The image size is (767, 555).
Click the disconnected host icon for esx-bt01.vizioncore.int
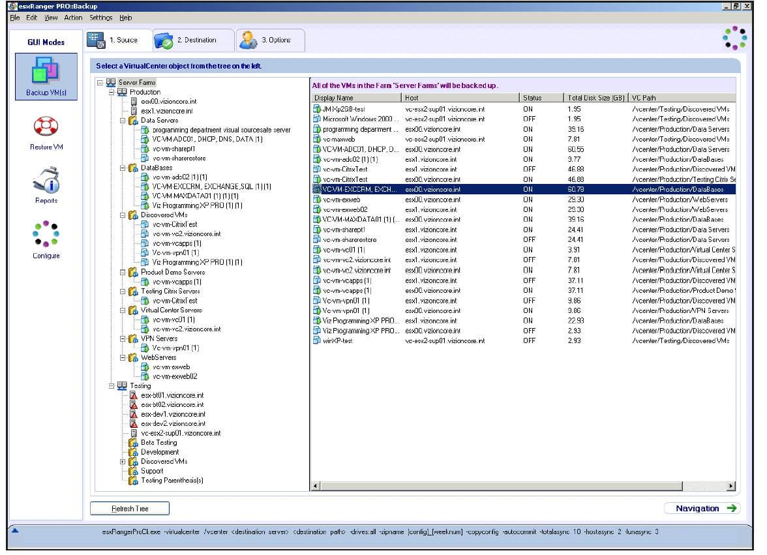[x=134, y=395]
